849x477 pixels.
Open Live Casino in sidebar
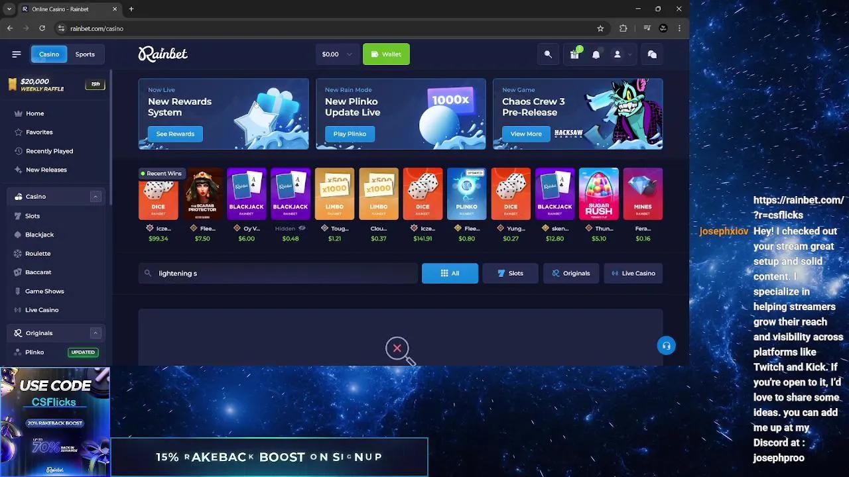tap(42, 310)
